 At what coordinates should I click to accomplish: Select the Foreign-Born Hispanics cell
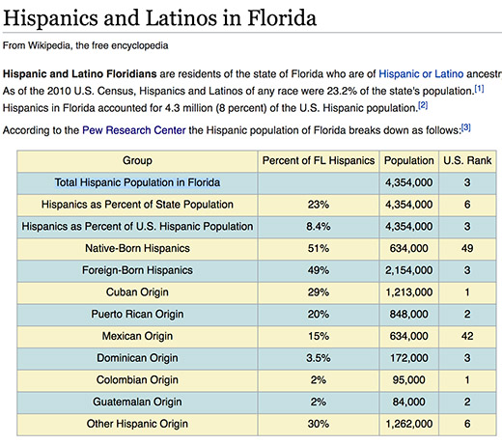[137, 270]
